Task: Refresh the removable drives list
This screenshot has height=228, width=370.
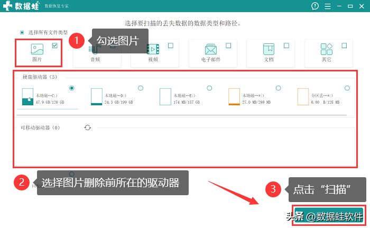Action: point(88,127)
